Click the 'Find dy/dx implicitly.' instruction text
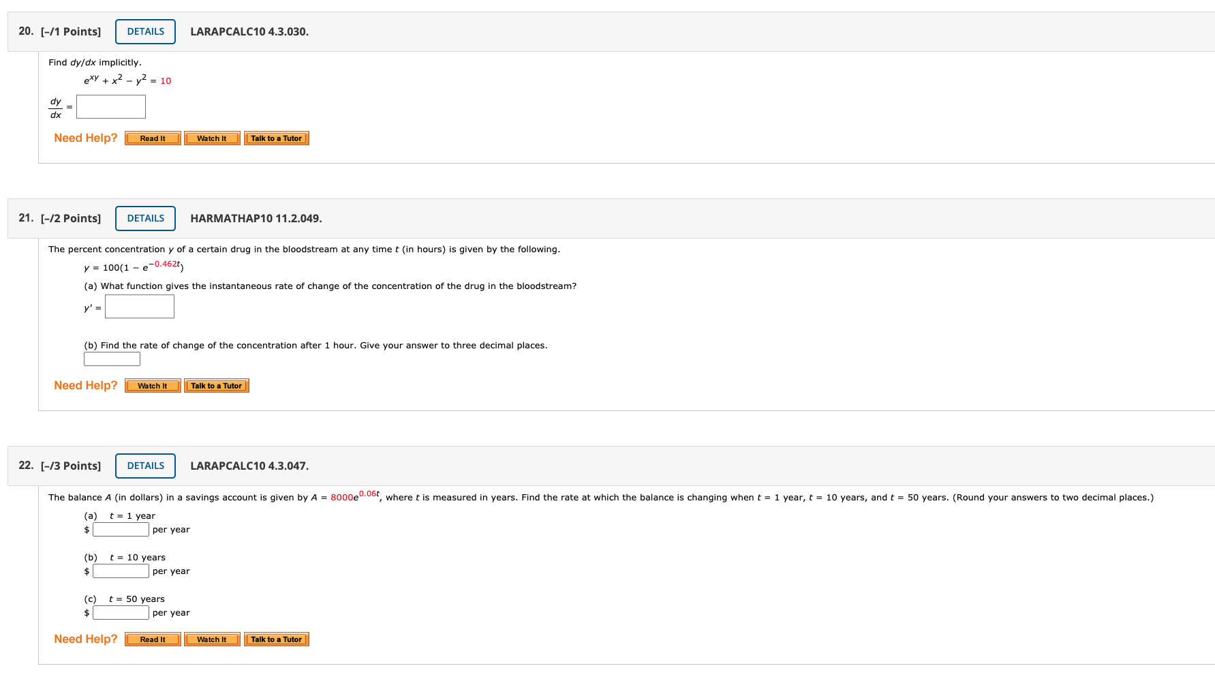This screenshot has height=694, width=1215. pyautogui.click(x=95, y=63)
